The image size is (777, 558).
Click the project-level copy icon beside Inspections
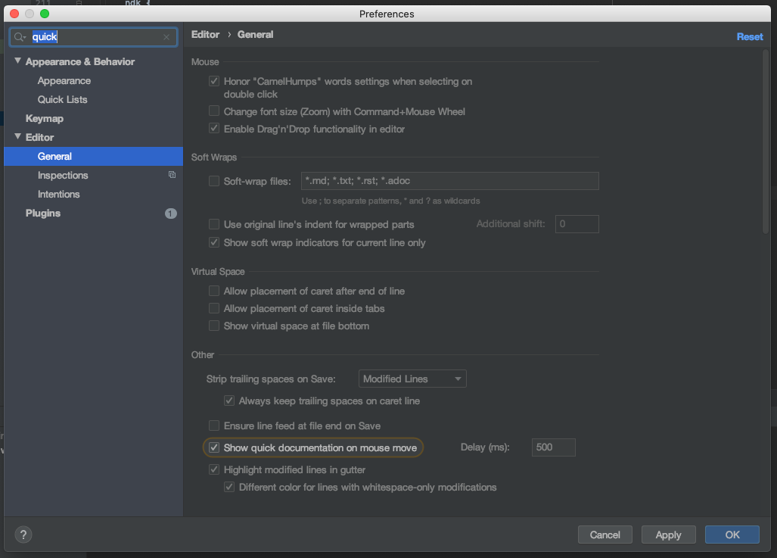pos(172,175)
